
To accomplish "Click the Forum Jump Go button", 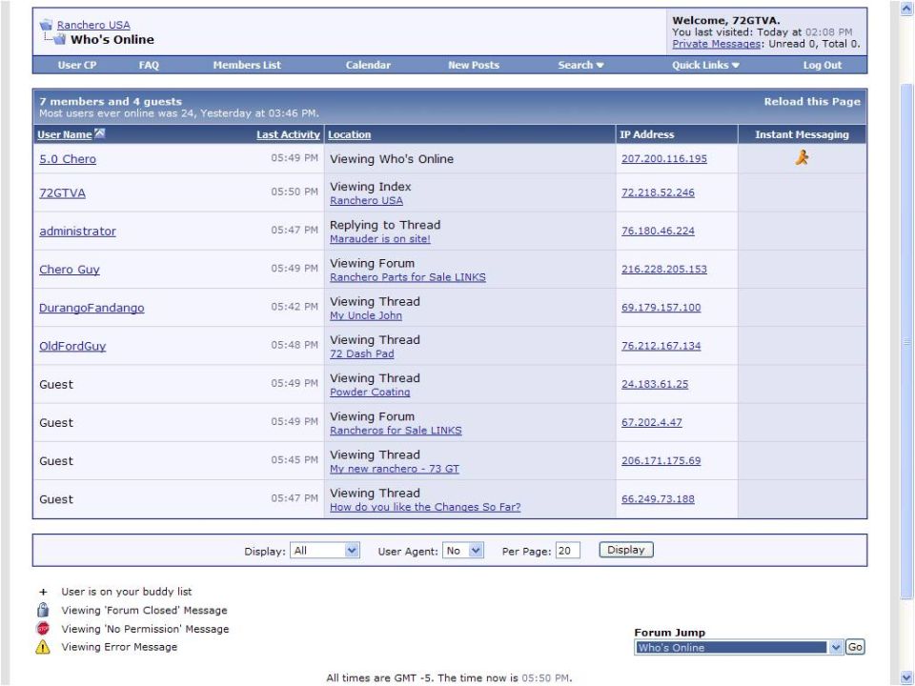I will tap(855, 647).
